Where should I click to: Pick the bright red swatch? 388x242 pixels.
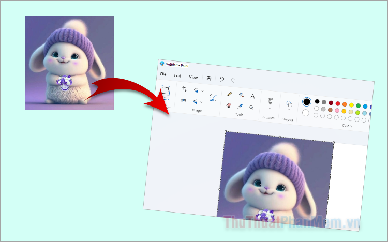coord(338,103)
